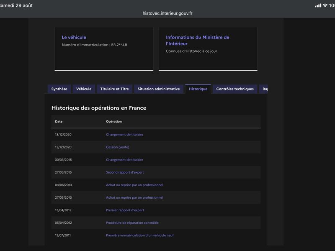Switch to the Véhicule tab
This screenshot has width=335, height=251.
pos(84,89)
